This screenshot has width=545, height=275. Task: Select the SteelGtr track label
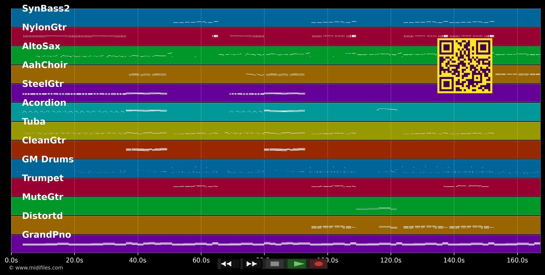(43, 84)
